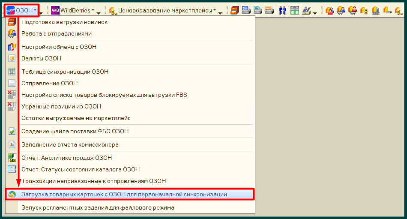This screenshot has height=219, width=407.
Task: Click the Загрузка товарных карточек sync icon
Action: 12,194
